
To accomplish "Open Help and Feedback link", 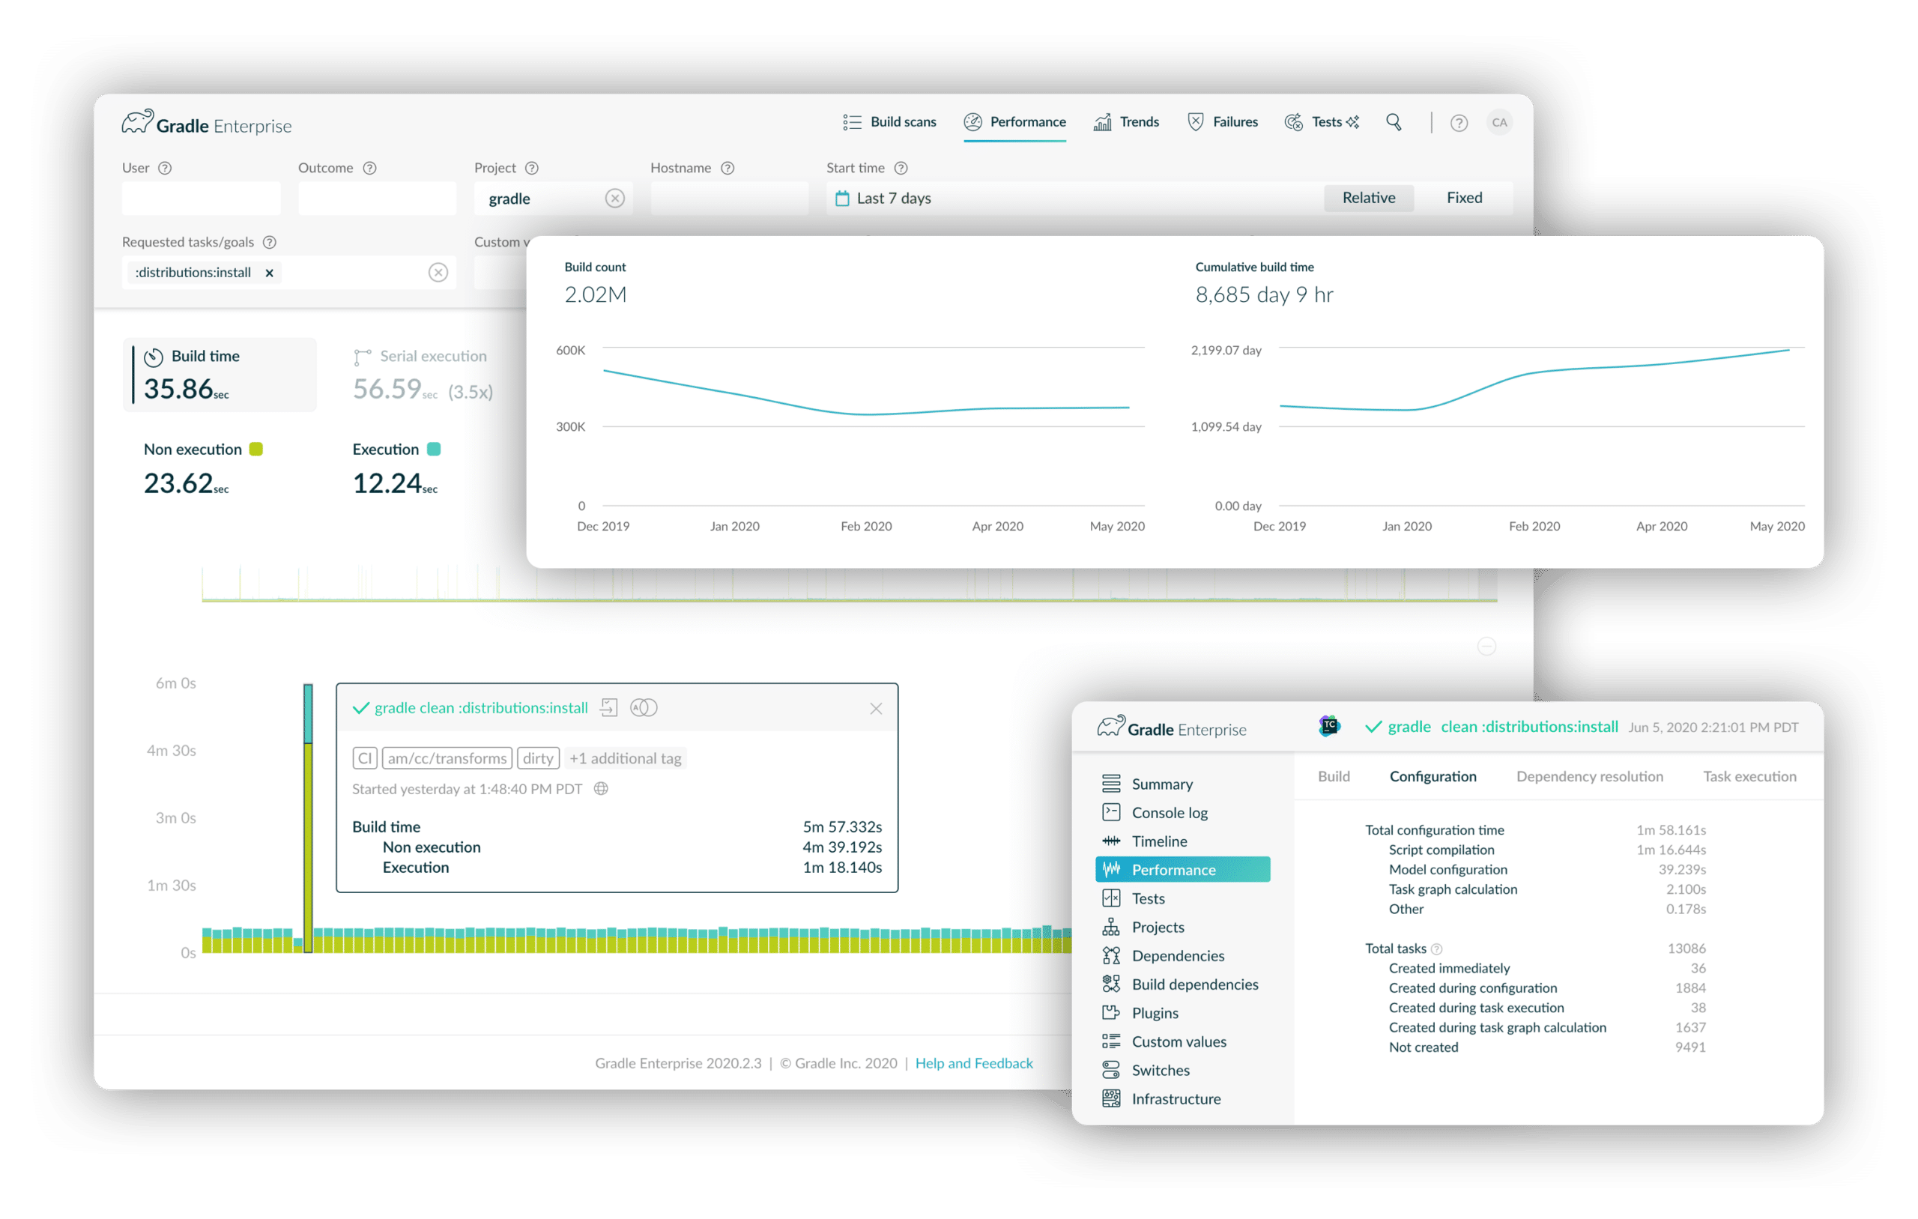I will click(973, 1064).
